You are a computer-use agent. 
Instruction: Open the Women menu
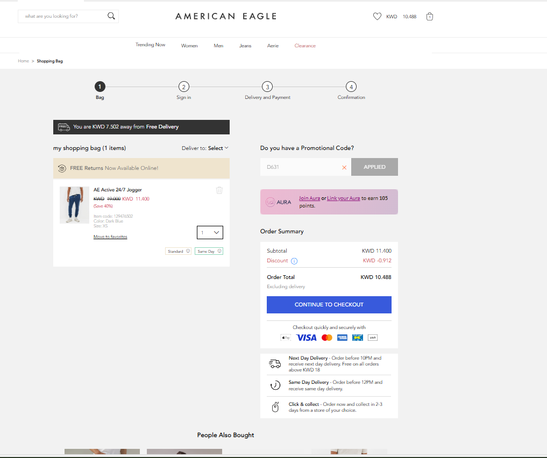click(189, 46)
